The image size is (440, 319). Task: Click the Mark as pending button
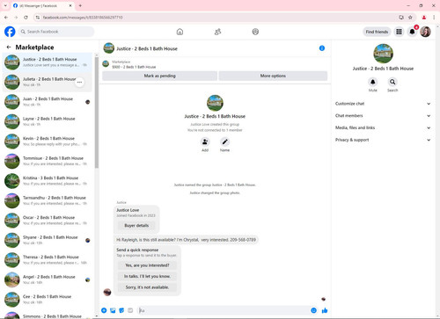159,76
